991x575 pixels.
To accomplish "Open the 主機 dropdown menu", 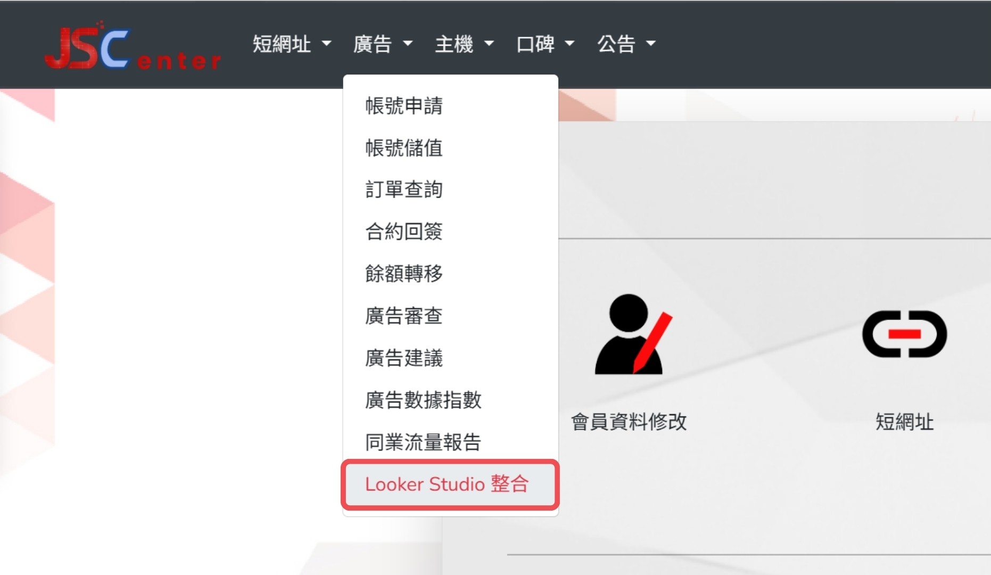I will pos(464,44).
